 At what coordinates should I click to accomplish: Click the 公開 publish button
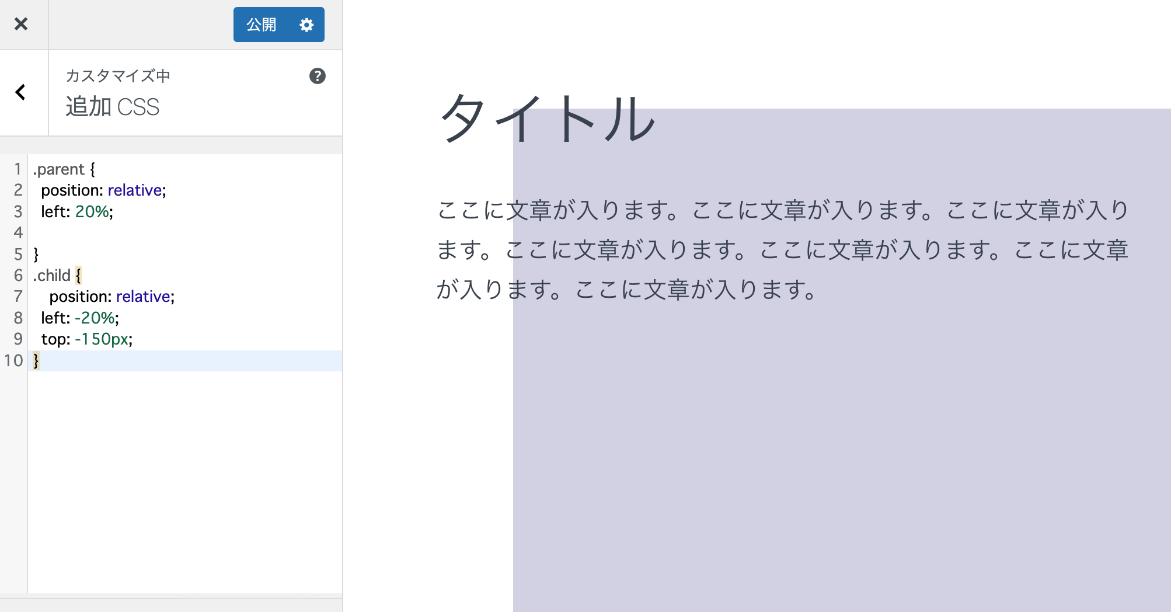(262, 25)
